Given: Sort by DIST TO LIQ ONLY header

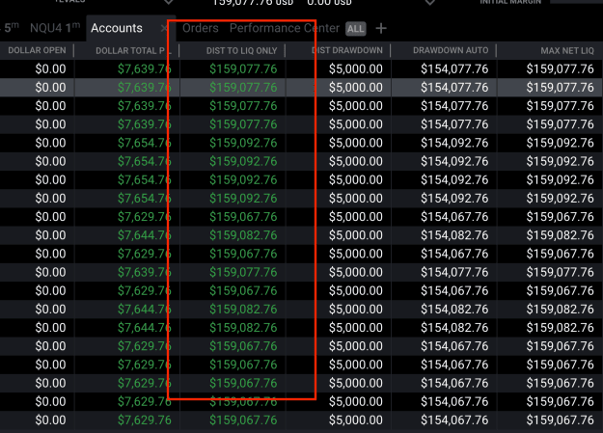Looking at the screenshot, I should (x=241, y=50).
